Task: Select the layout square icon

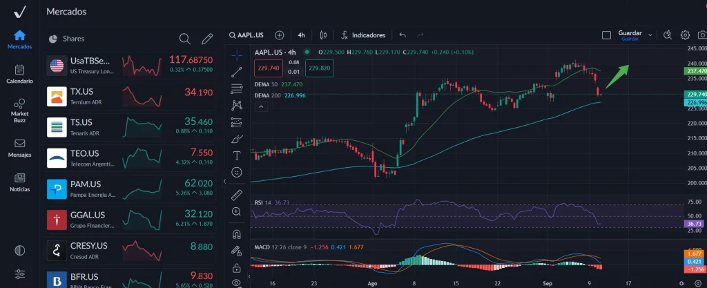Action: [x=606, y=35]
